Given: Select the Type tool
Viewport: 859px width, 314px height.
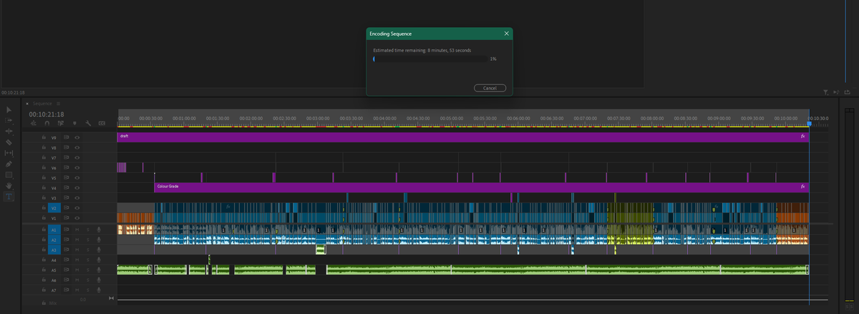Looking at the screenshot, I should (9, 196).
